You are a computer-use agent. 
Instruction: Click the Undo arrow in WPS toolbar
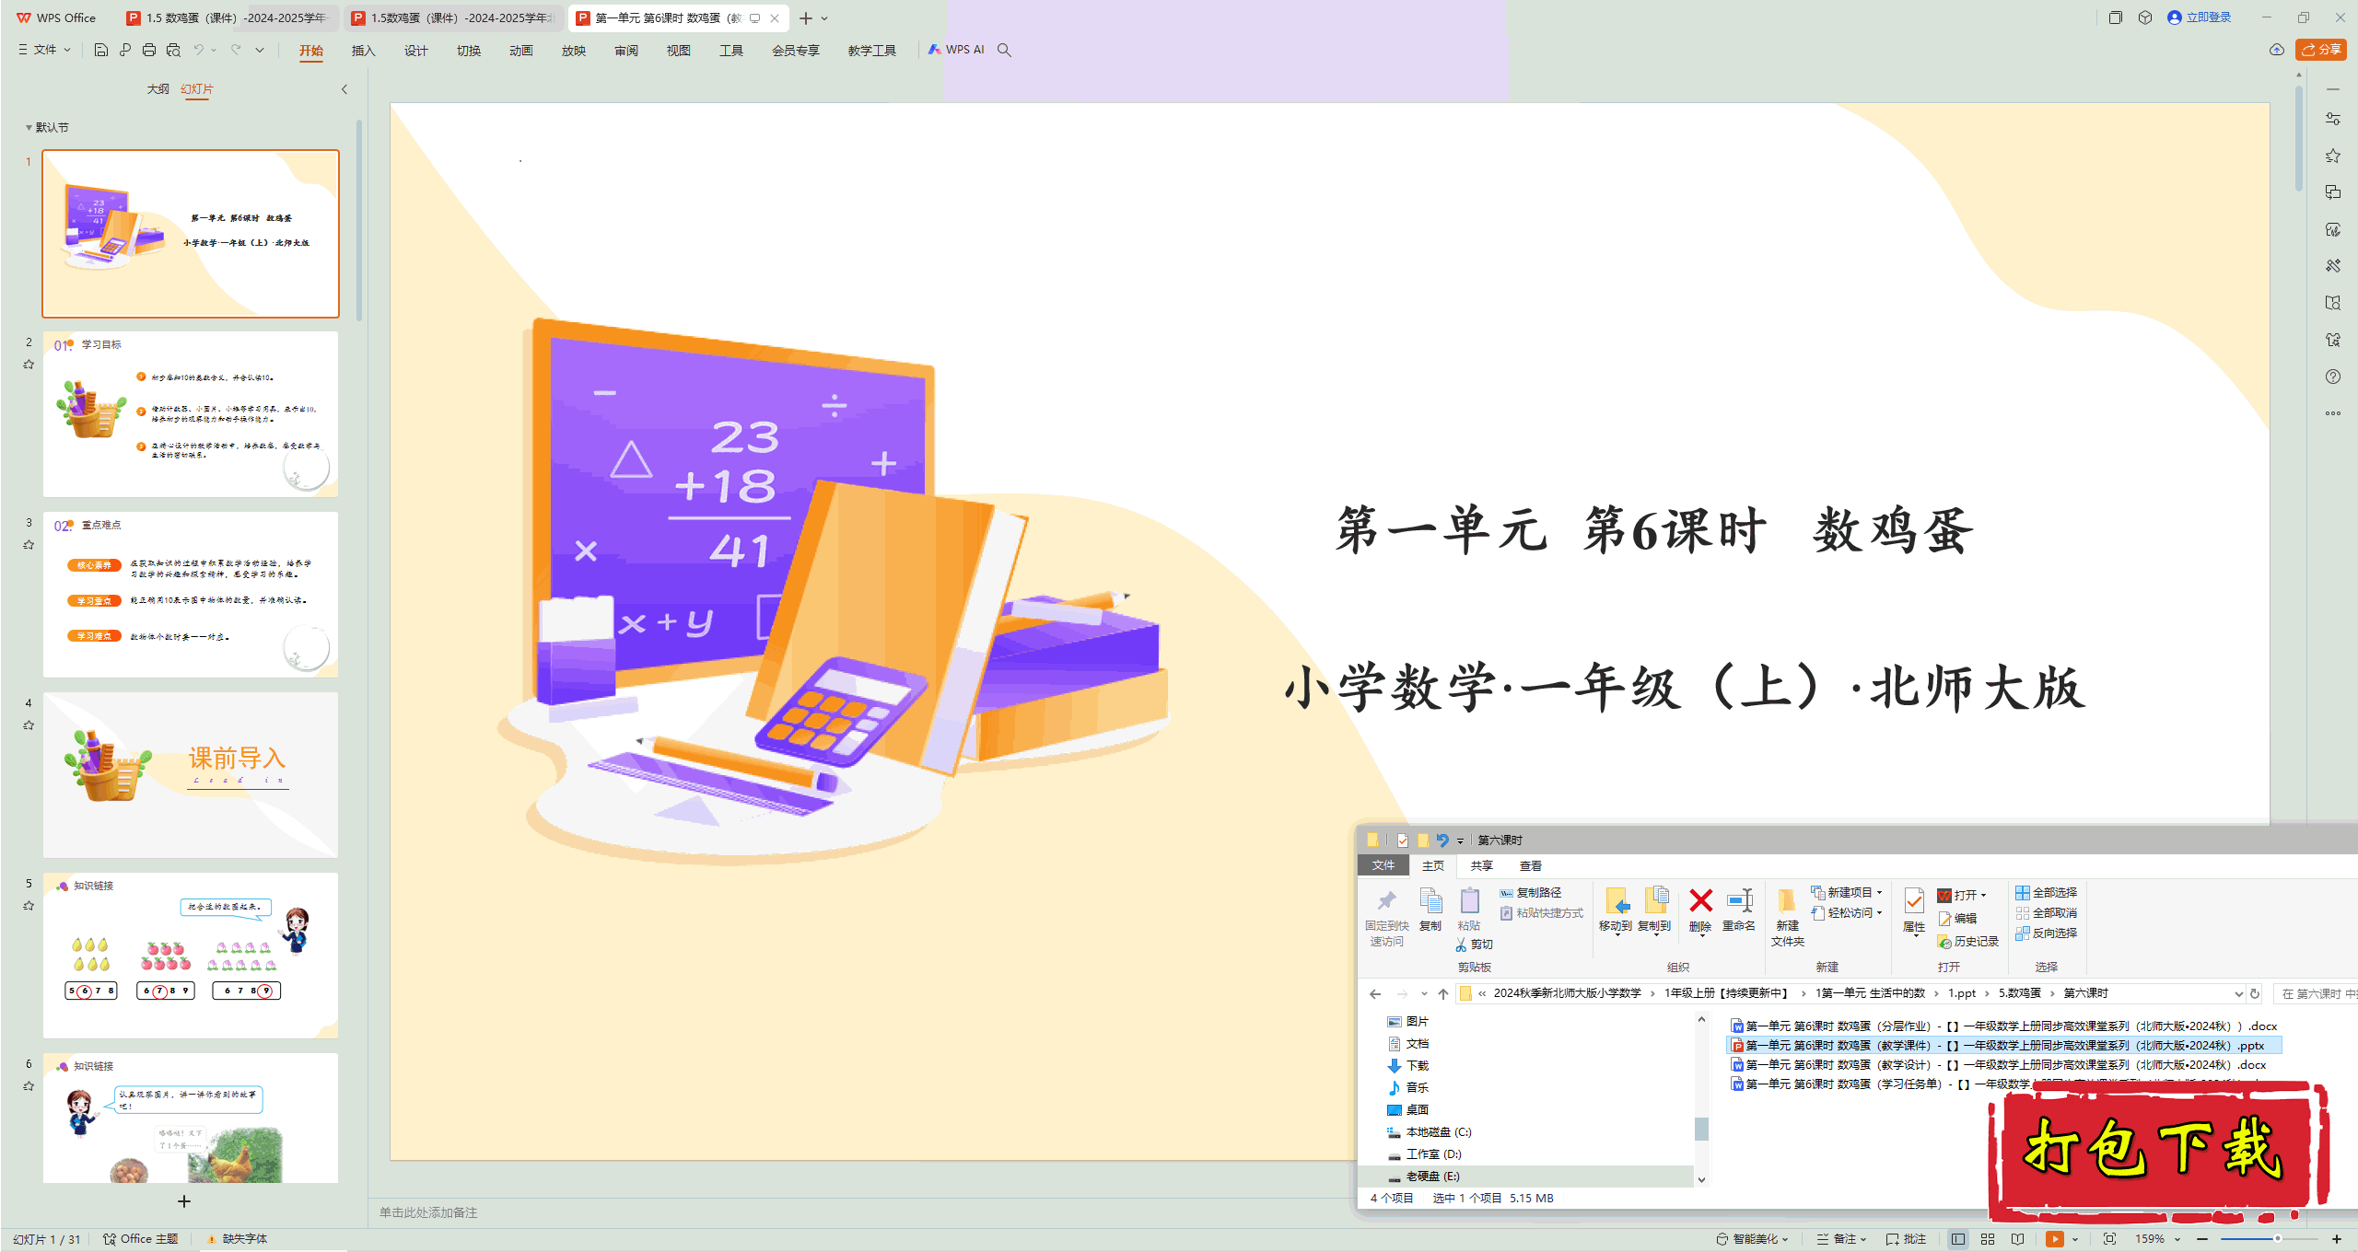pos(198,50)
